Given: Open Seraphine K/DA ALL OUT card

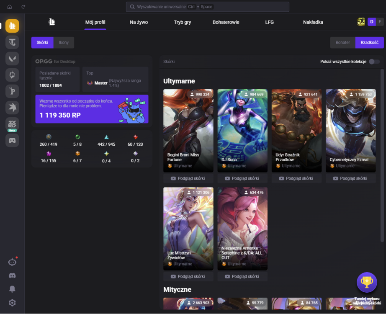Looking at the screenshot, I should tap(242, 229).
